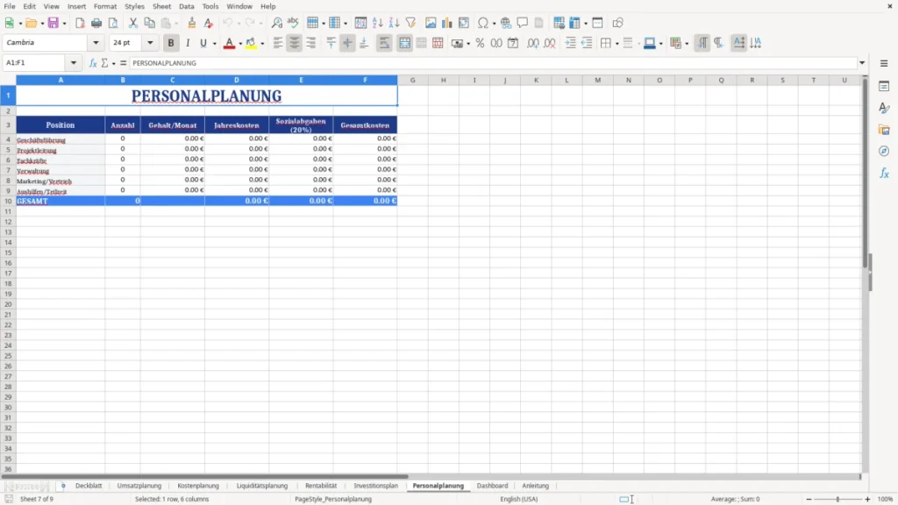
Task: Open the sidebar Properties panel icon
Action: click(x=884, y=87)
